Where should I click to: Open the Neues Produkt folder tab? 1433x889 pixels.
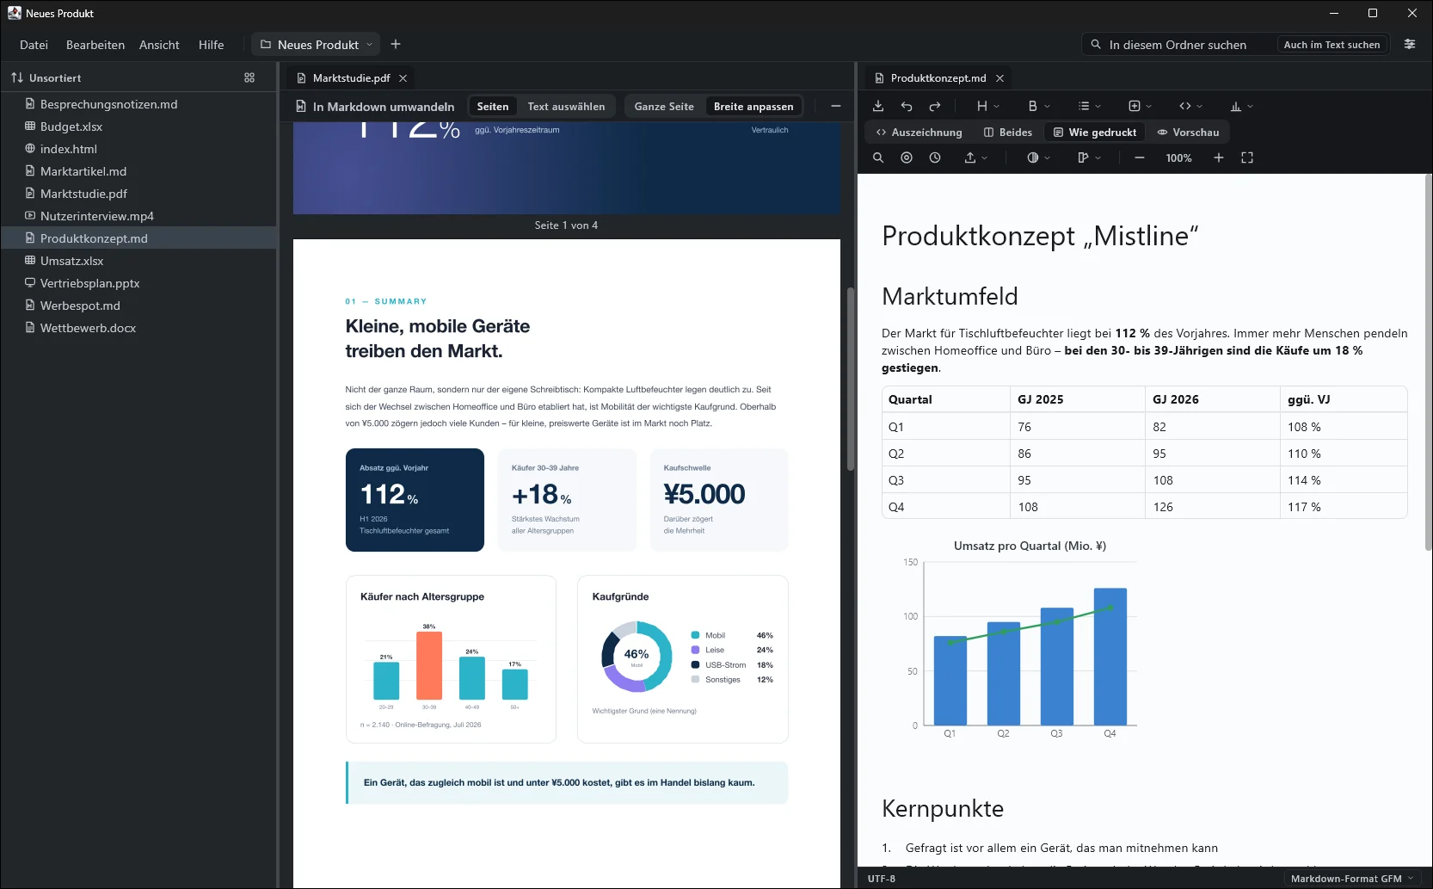317,45
